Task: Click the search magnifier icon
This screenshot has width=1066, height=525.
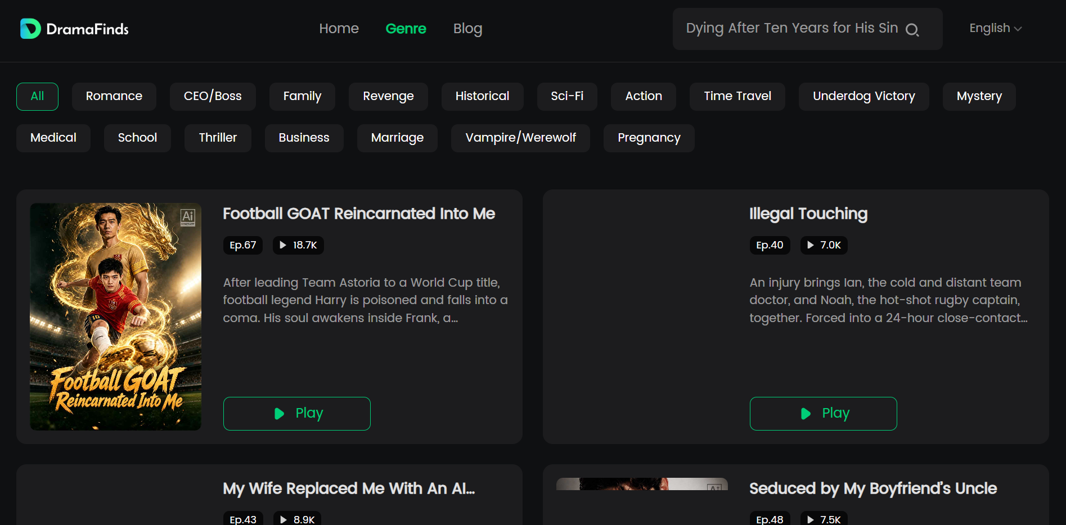Action: pyautogui.click(x=912, y=30)
